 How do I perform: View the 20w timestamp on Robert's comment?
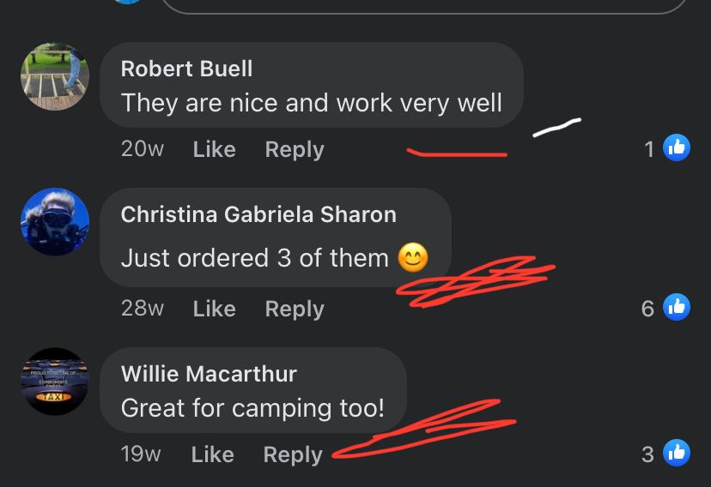[x=143, y=149]
